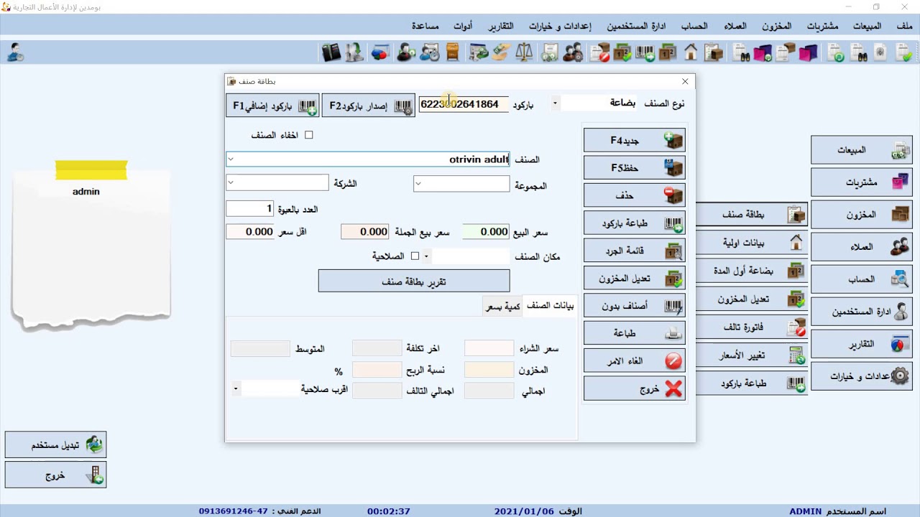Click the حذف delete button
The height and width of the screenshot is (517, 920).
click(x=635, y=195)
